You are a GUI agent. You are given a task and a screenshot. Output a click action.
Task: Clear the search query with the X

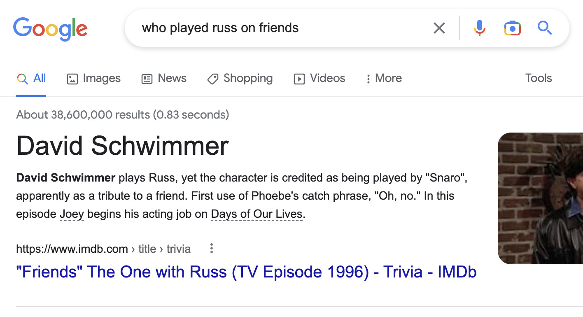tap(439, 28)
